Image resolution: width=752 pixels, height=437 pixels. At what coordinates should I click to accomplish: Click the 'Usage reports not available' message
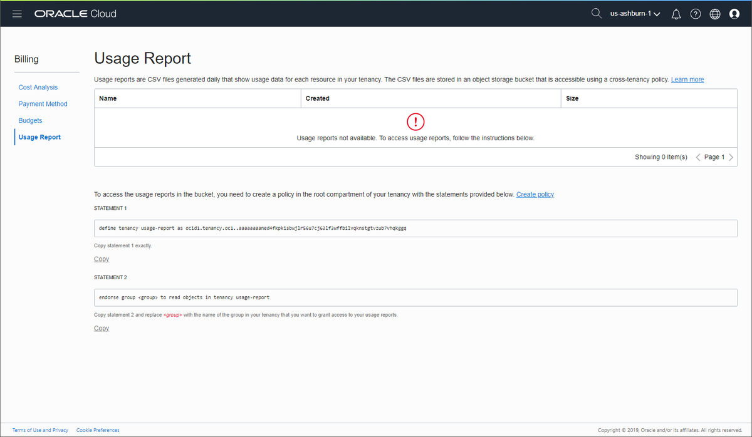tap(415, 138)
